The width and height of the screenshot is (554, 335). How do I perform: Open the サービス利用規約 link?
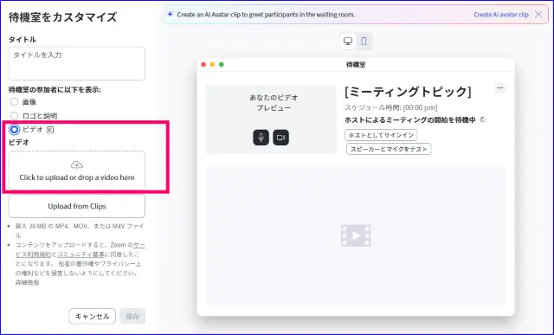81,249
